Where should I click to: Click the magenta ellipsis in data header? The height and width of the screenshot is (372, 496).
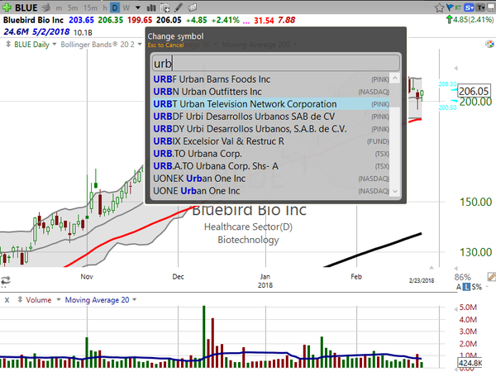[x=246, y=21]
